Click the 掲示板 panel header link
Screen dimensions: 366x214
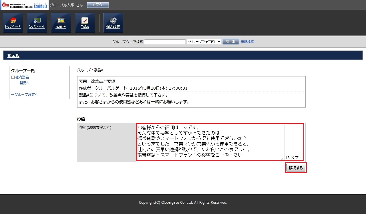pyautogui.click(x=13, y=56)
